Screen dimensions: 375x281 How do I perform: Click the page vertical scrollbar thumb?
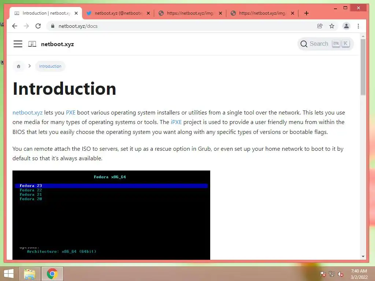(x=363, y=67)
